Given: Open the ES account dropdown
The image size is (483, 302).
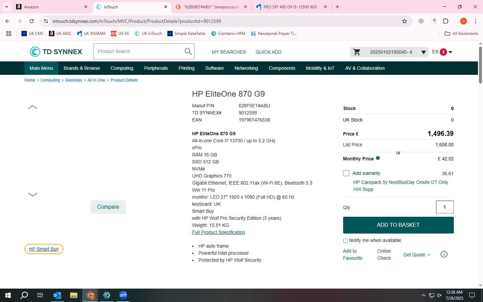Looking at the screenshot, I should point(442,52).
